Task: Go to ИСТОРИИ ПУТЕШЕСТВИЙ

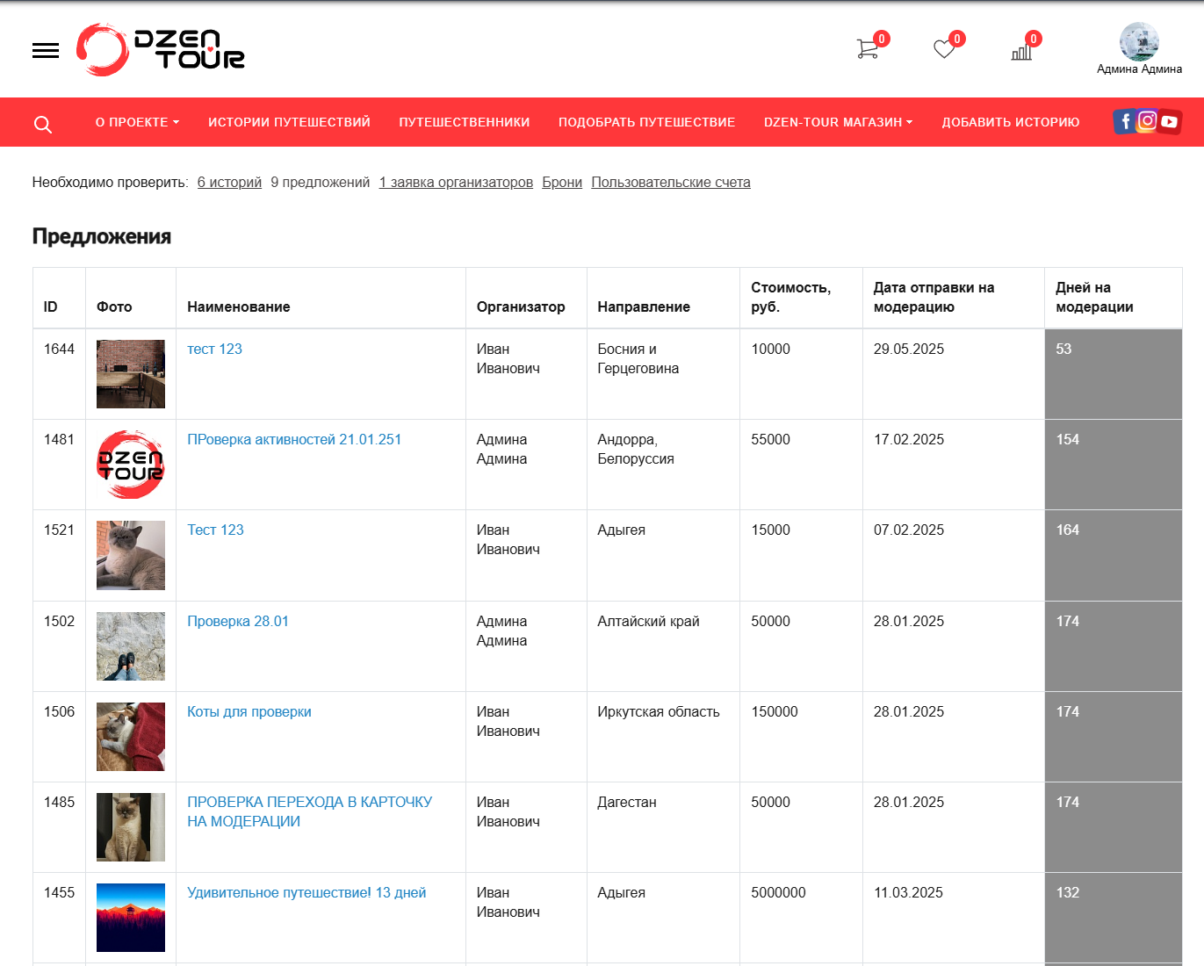Action: 289,122
